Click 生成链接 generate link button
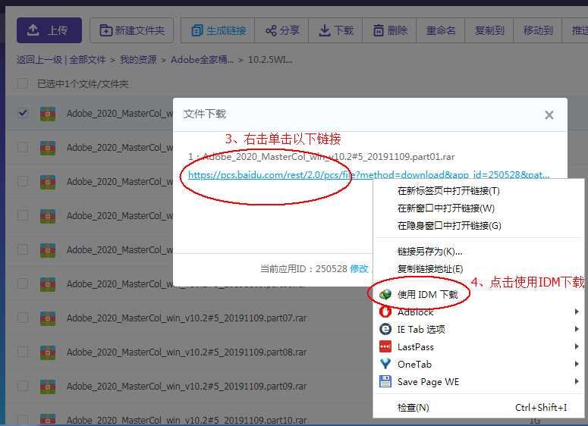The height and width of the screenshot is (426, 588). pos(218,30)
